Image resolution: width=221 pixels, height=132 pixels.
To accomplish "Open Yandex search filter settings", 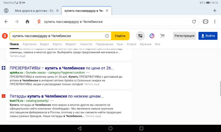I will click(x=140, y=36).
